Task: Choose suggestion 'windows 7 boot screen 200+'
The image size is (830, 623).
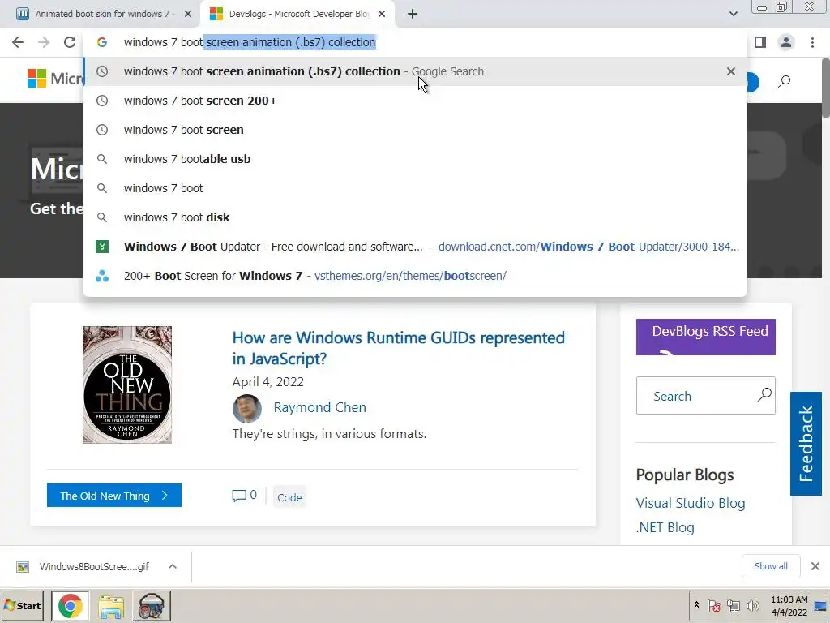Action: [415, 101]
